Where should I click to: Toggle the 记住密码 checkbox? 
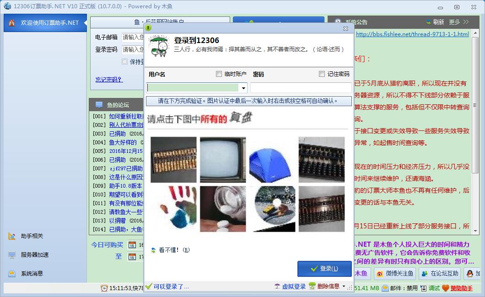(x=322, y=74)
